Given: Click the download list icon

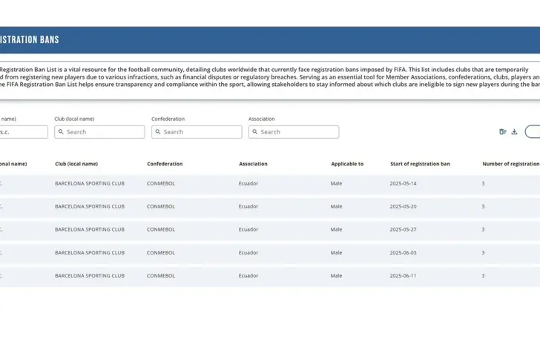Looking at the screenshot, I should (x=514, y=131).
